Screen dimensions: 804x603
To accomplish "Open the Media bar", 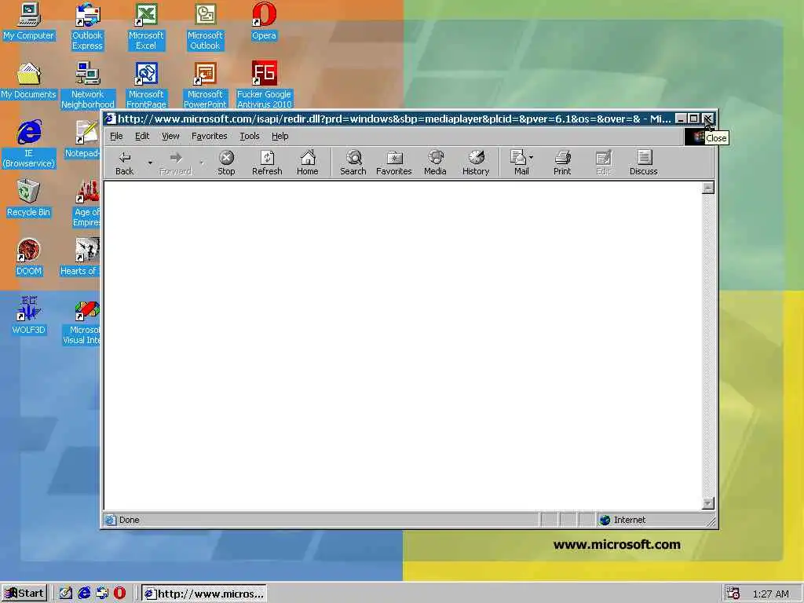I will pos(435,163).
